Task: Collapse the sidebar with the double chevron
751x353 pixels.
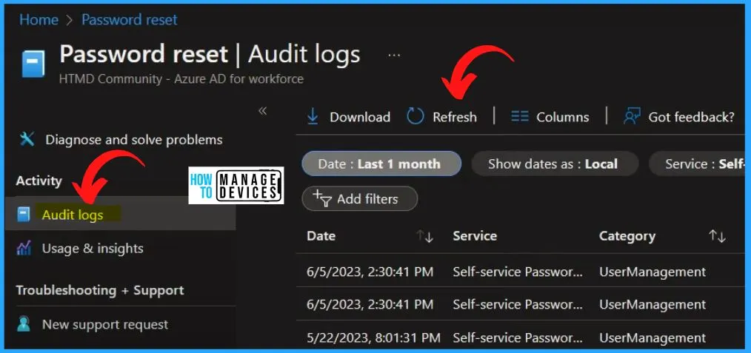Action: pos(262,111)
